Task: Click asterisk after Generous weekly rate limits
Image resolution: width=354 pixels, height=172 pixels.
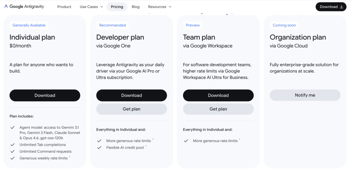Action: click(69, 157)
